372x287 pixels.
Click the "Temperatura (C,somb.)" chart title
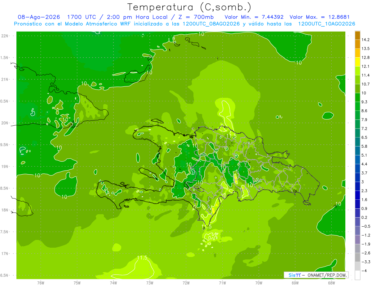click(x=189, y=7)
